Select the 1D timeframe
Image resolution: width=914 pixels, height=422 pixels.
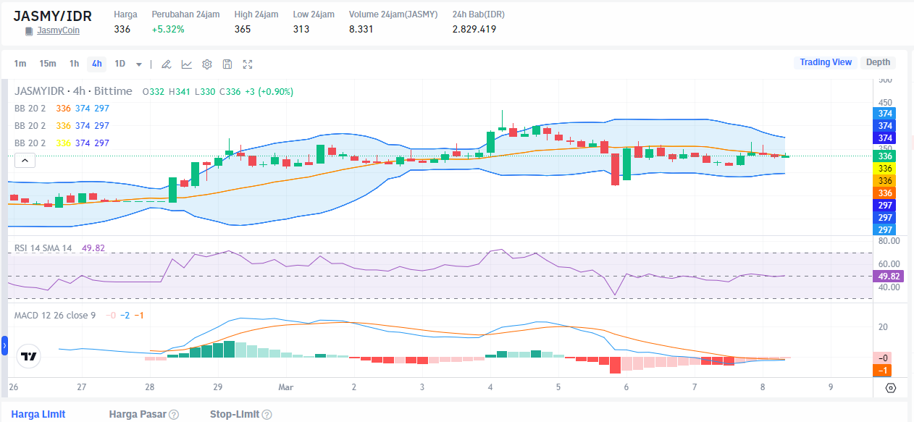click(120, 64)
